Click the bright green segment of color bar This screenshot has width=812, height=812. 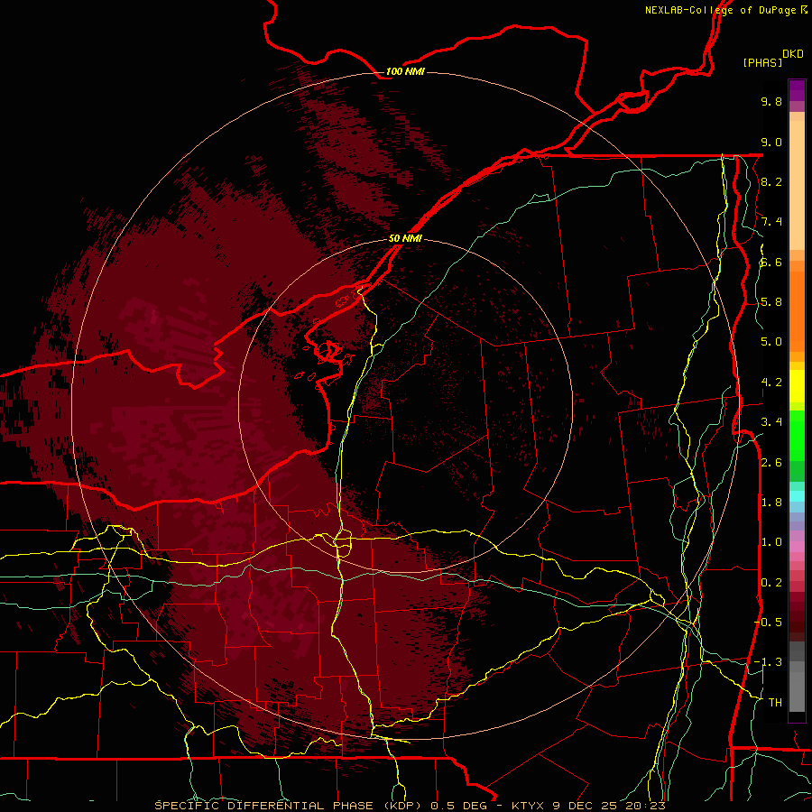coord(797,435)
